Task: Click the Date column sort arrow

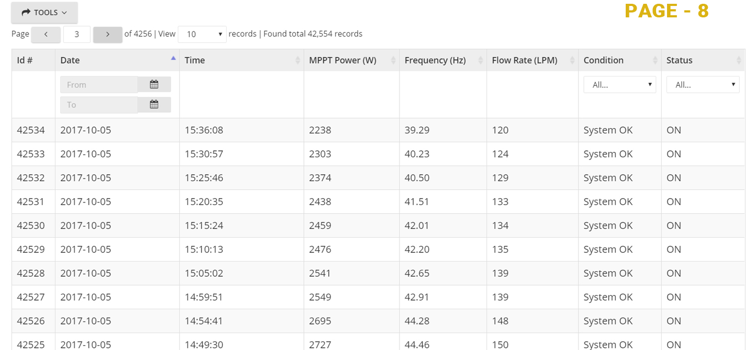Action: [173, 59]
